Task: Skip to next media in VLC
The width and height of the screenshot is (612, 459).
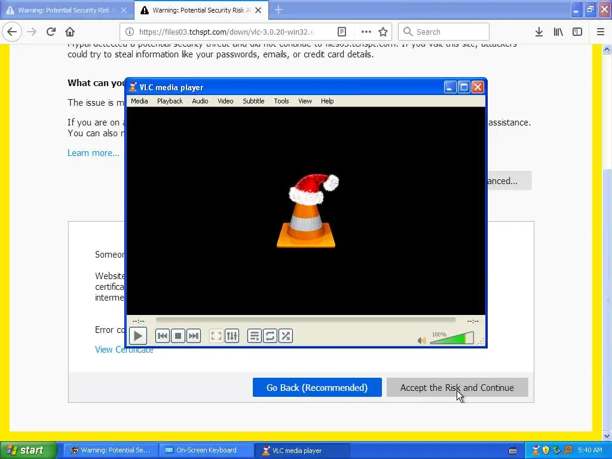Action: coord(194,336)
